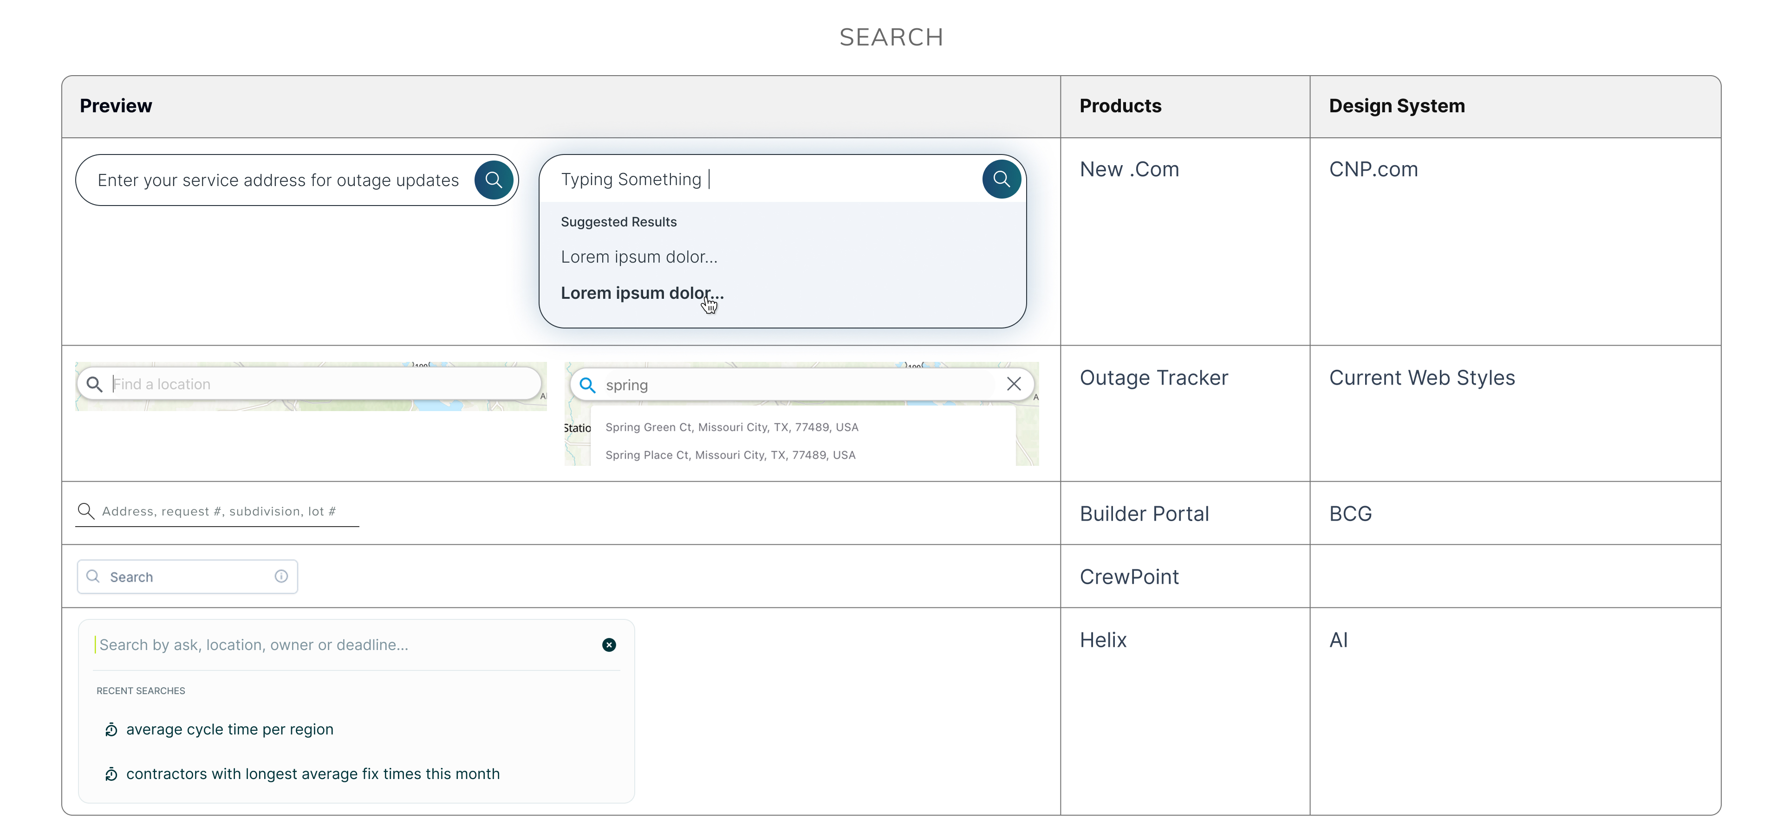Select contractors with longest average fix times
Image resolution: width=1783 pixels, height=837 pixels.
point(313,774)
